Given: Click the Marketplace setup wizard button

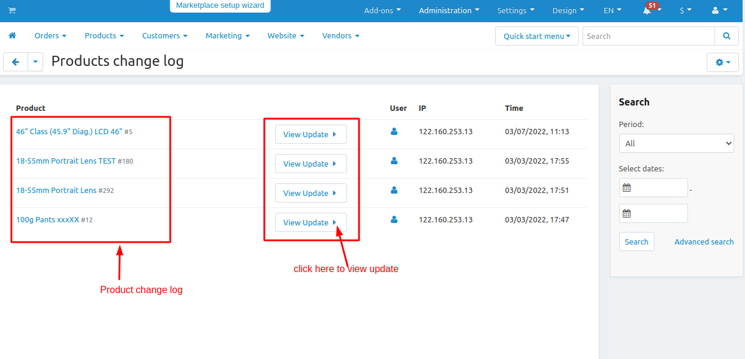Looking at the screenshot, I should 220,5.
